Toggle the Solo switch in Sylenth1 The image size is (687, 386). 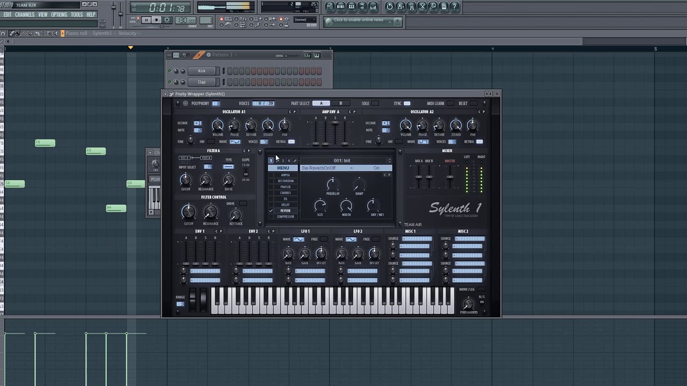pos(375,103)
